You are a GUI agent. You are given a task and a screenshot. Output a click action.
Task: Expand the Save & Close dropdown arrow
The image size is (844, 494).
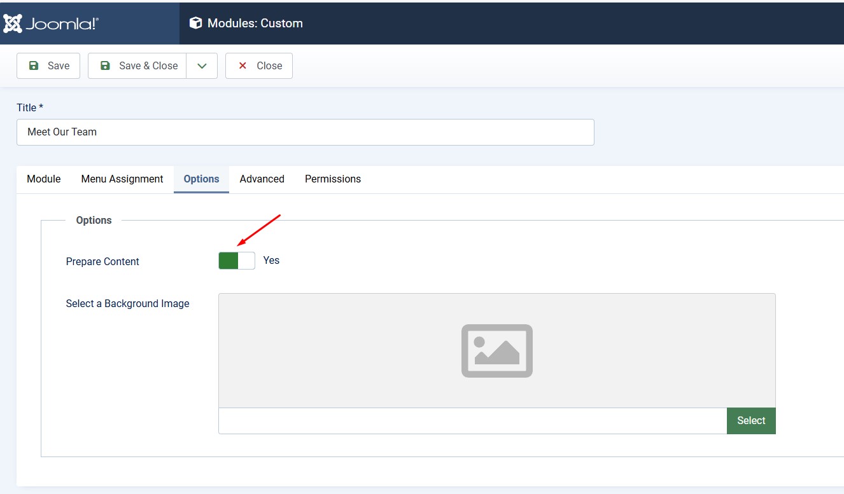coord(202,66)
